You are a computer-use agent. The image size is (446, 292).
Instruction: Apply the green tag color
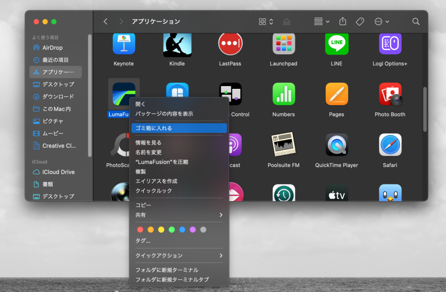pyautogui.click(x=172, y=230)
